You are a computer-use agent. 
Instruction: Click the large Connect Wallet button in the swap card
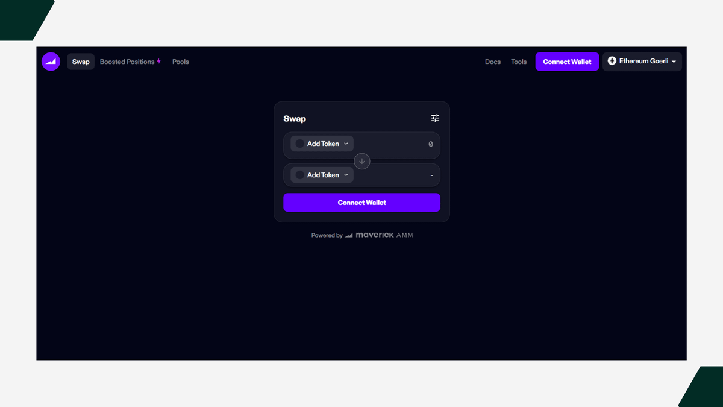pos(361,203)
